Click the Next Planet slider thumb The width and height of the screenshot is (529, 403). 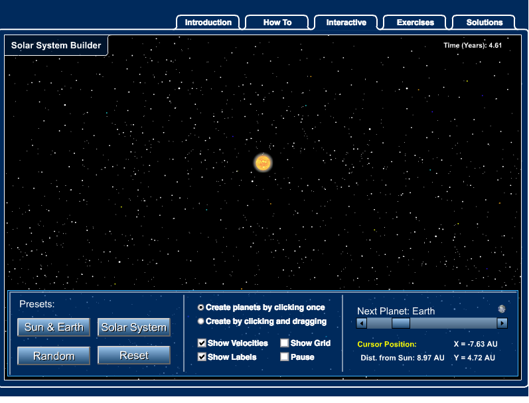401,323
